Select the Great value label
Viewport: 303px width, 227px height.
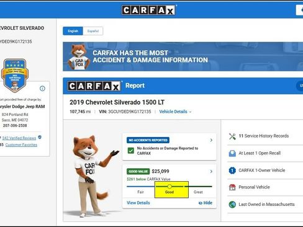198,192
